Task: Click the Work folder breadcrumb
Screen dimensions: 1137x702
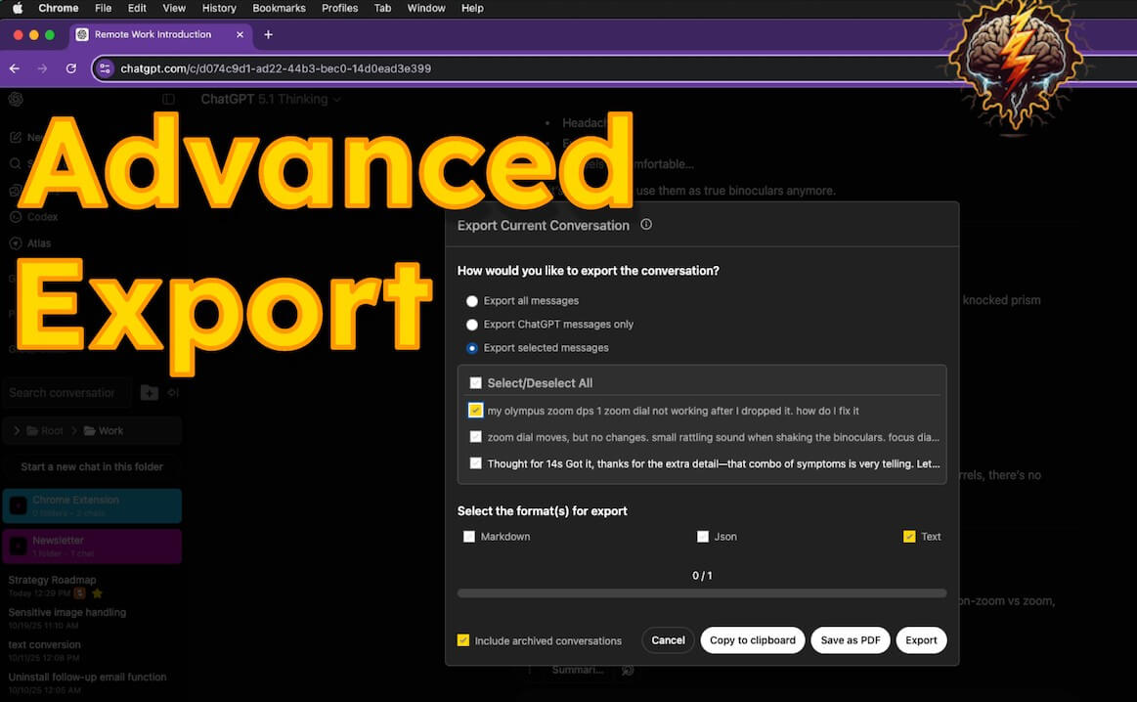Action: click(x=104, y=431)
